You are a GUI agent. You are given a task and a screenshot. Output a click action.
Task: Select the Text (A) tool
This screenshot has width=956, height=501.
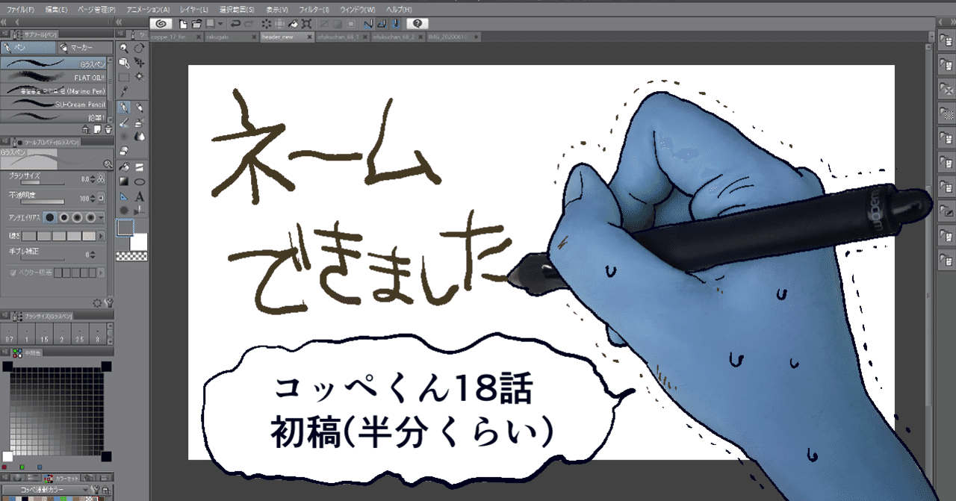[x=140, y=197]
